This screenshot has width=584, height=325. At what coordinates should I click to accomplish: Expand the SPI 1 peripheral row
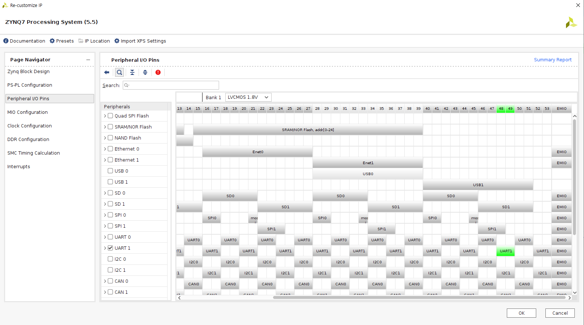pos(105,226)
